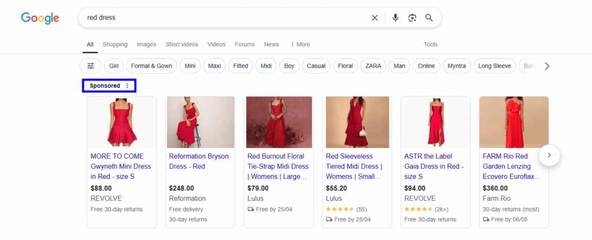Clear the search box with X icon
The height and width of the screenshot is (240, 592).
click(x=375, y=18)
